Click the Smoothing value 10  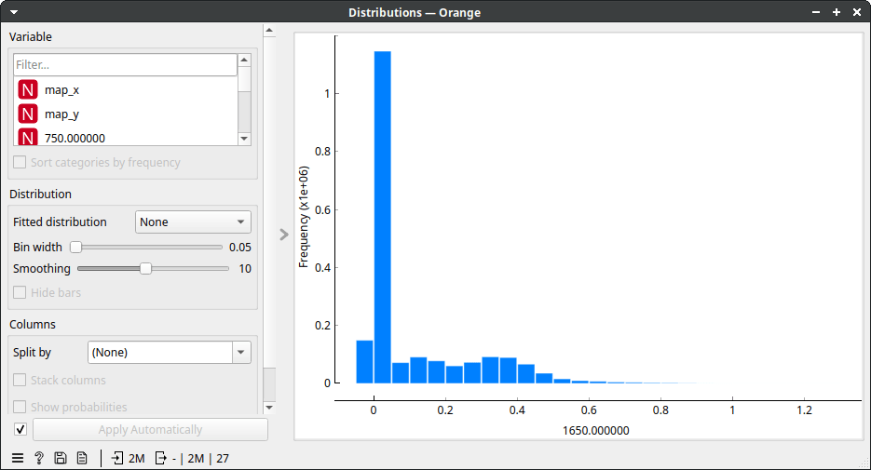click(x=245, y=269)
